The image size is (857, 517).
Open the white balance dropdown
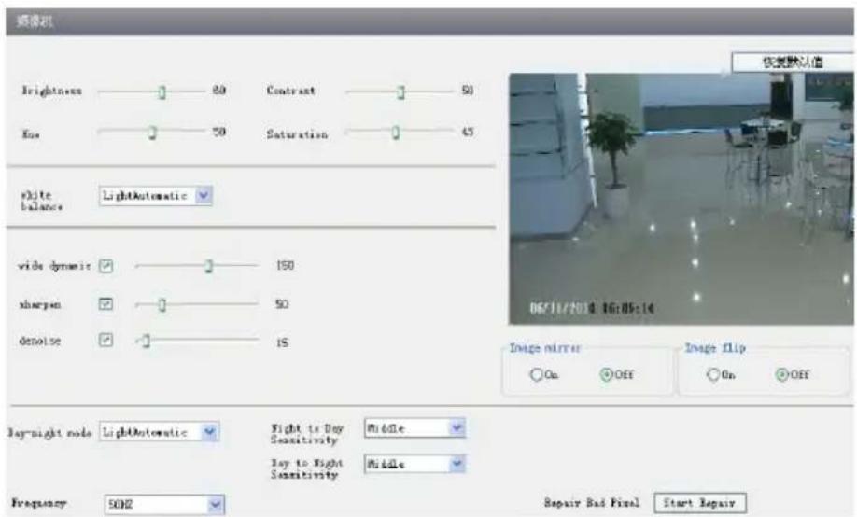(156, 196)
